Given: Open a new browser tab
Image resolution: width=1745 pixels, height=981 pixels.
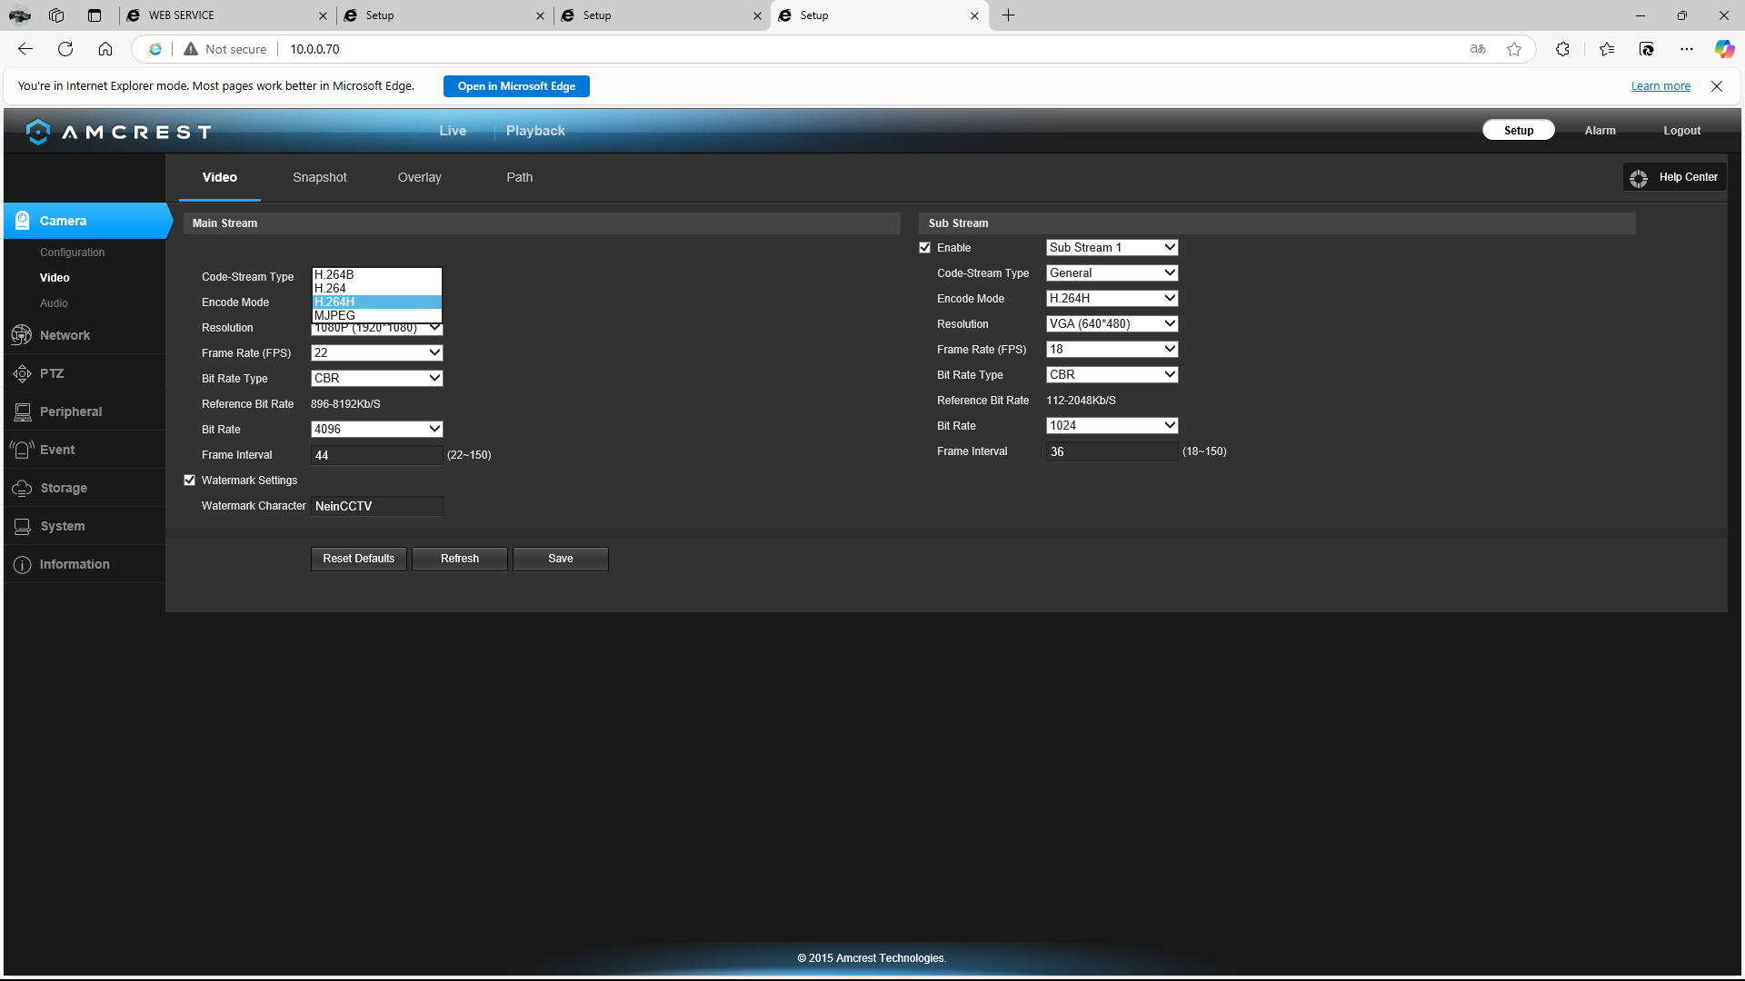Looking at the screenshot, I should click(1008, 15).
